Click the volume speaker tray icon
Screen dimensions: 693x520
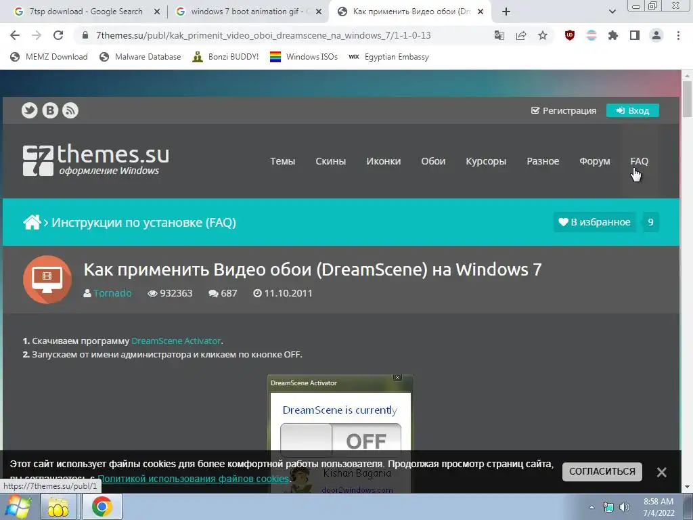625,507
